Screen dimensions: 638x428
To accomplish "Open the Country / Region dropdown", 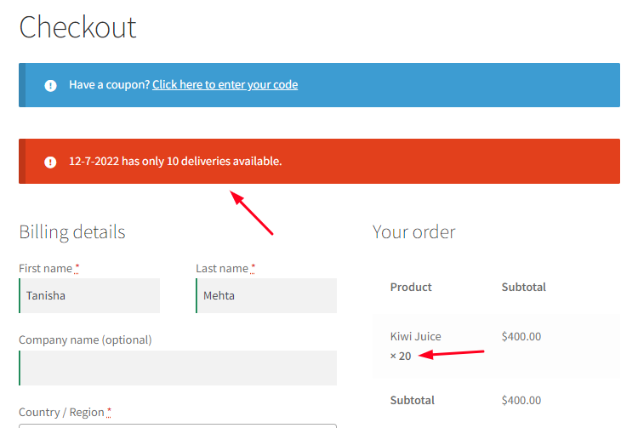I will click(x=178, y=425).
